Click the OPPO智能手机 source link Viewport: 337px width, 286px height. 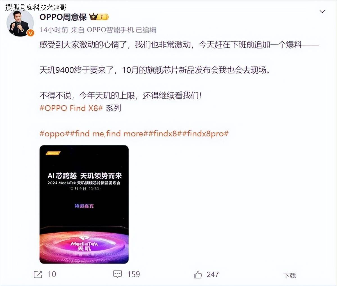point(110,30)
